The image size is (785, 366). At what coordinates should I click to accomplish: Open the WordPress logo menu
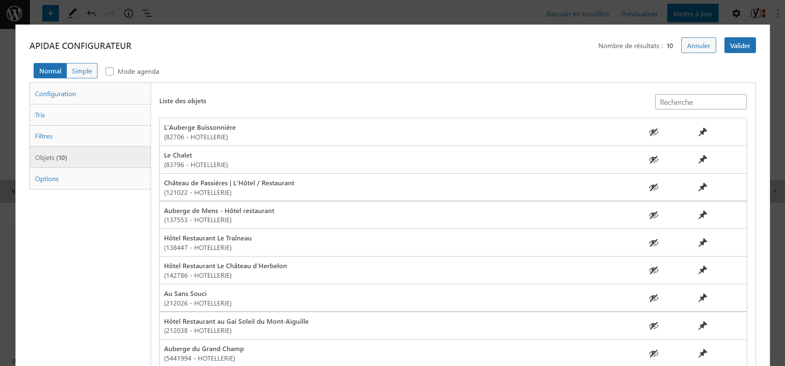(x=15, y=14)
